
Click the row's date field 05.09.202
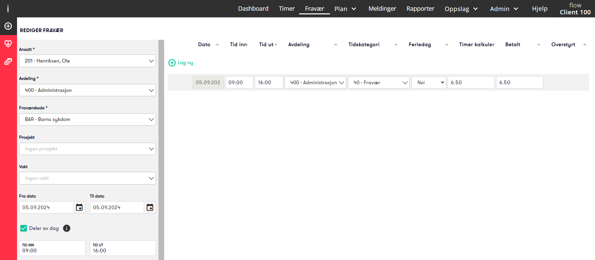tap(208, 83)
